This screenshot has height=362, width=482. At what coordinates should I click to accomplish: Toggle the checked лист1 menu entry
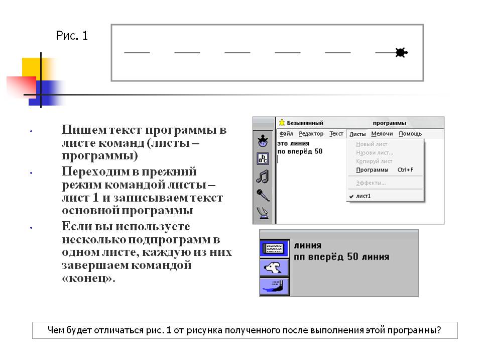(x=364, y=196)
